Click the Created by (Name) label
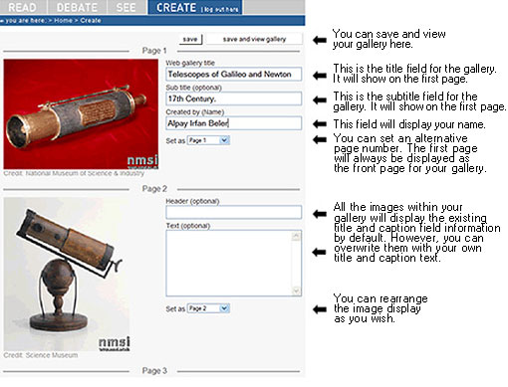This screenshot has width=508, height=387. (195, 112)
